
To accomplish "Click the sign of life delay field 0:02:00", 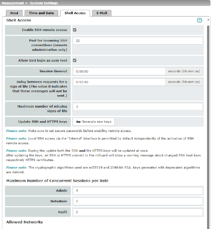I will tap(119, 82).
